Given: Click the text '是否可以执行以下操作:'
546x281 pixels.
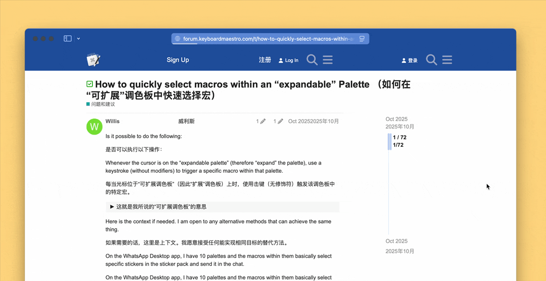Looking at the screenshot, I should tap(134, 149).
